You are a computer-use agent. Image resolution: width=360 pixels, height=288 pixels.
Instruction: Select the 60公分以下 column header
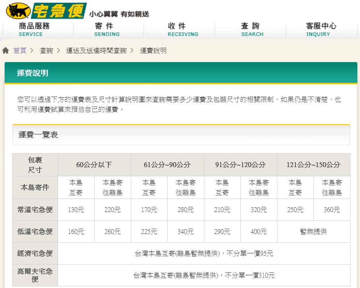point(94,165)
